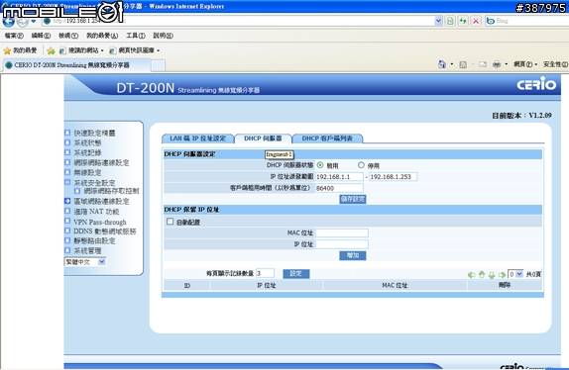This screenshot has width=569, height=370.
Task: Click the green first page arrow icon
Action: pyautogui.click(x=472, y=275)
